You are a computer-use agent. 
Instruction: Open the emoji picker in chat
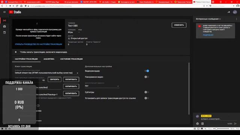198,123
